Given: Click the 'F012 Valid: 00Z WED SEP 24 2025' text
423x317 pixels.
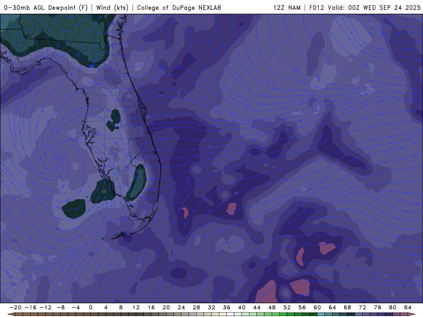Looking at the screenshot, I should coord(365,7).
